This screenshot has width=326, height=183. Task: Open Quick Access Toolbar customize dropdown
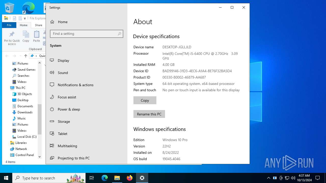(x=25, y=18)
